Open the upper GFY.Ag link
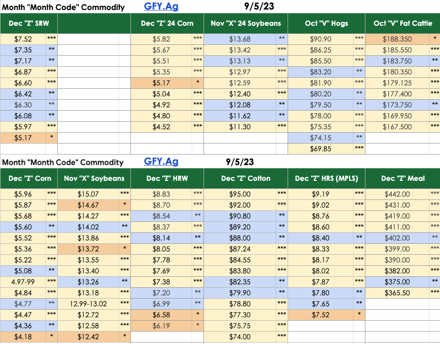This screenshot has width=440, height=344. click(x=161, y=6)
